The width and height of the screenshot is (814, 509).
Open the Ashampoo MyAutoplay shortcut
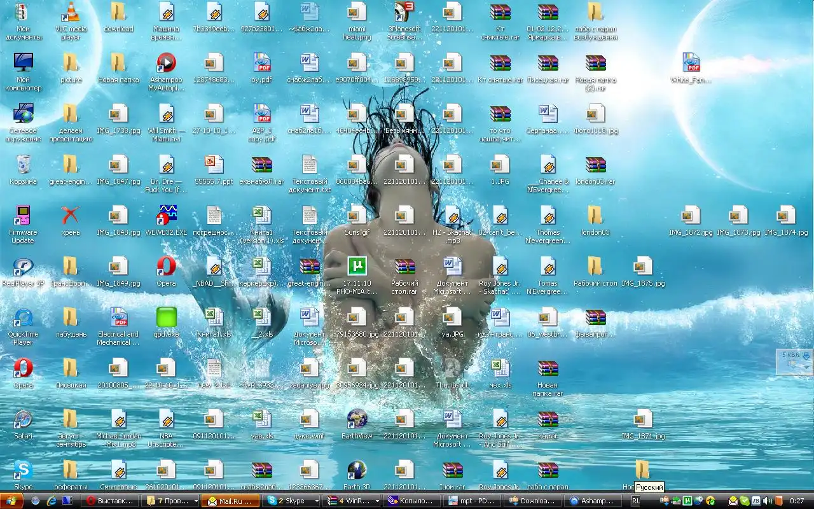166,63
